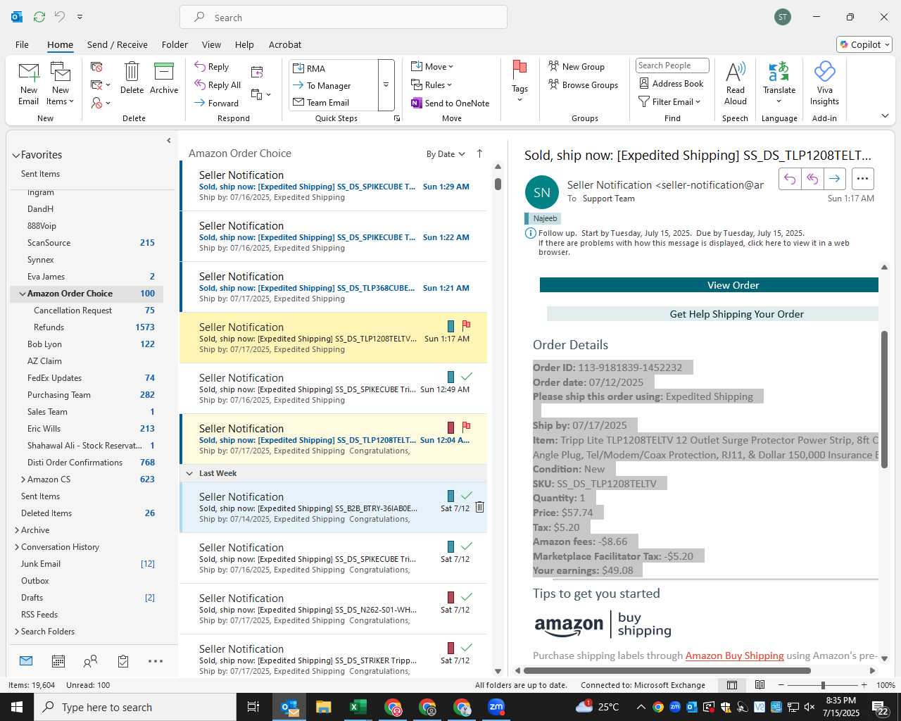Screen dimensions: 901x721
Task: Open the File menu
Action: coord(22,44)
